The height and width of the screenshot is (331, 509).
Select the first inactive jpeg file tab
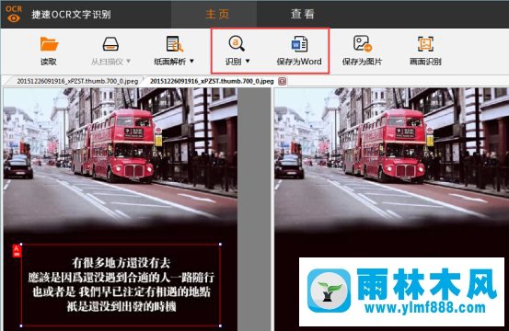(77, 81)
